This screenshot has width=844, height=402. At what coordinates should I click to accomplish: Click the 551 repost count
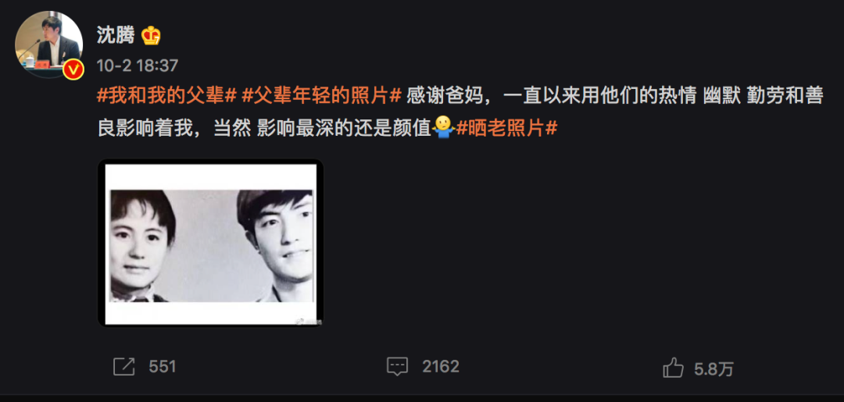pos(163,367)
